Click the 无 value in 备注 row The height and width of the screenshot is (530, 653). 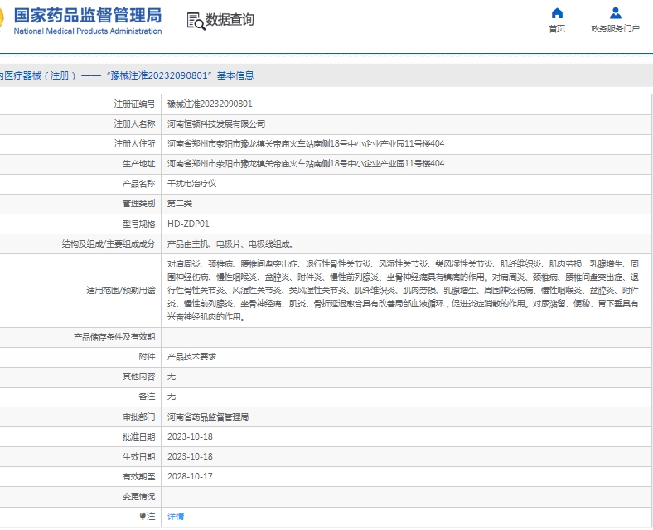(x=172, y=397)
